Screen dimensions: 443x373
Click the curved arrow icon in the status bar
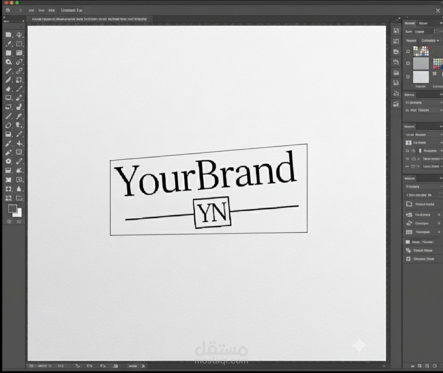77,366
